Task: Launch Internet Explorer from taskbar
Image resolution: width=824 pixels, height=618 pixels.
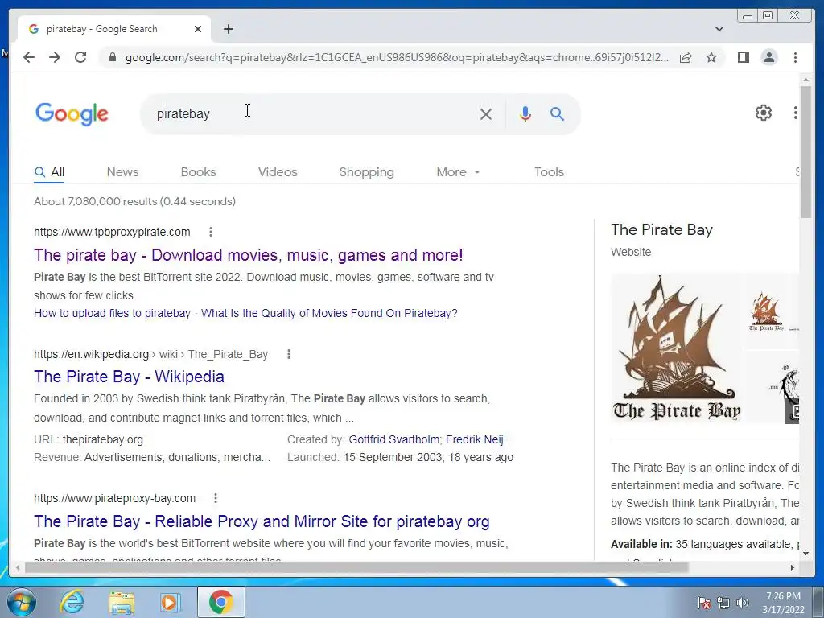Action: [72, 602]
